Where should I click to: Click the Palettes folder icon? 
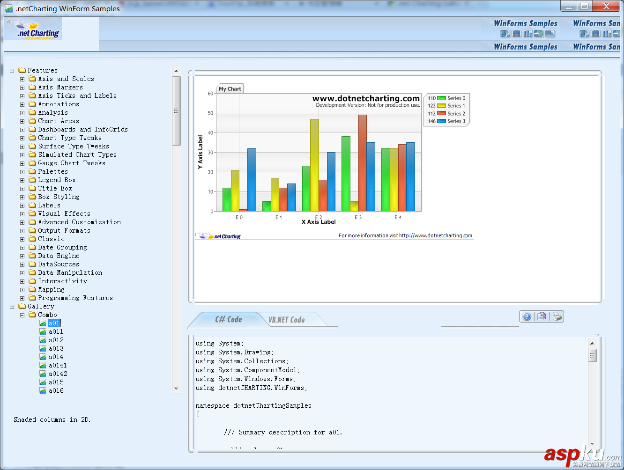32,171
